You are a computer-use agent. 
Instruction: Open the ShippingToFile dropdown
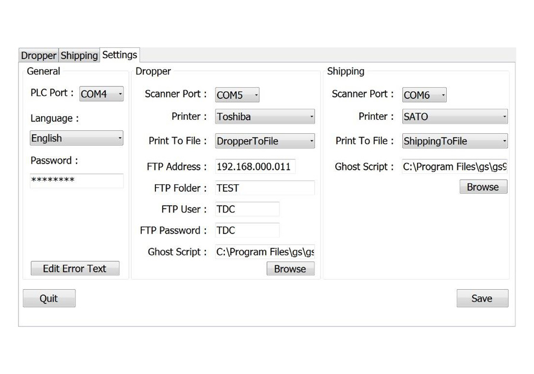(454, 141)
